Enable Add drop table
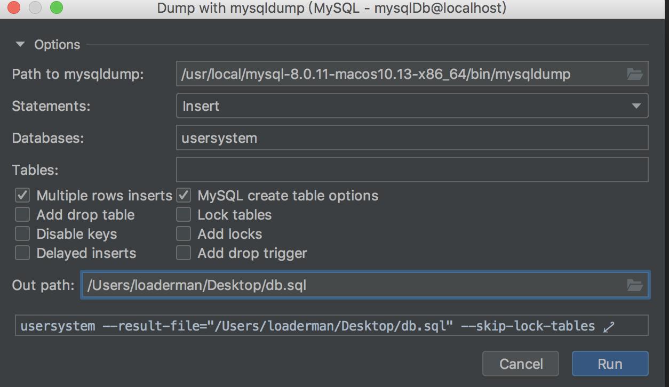 22,215
